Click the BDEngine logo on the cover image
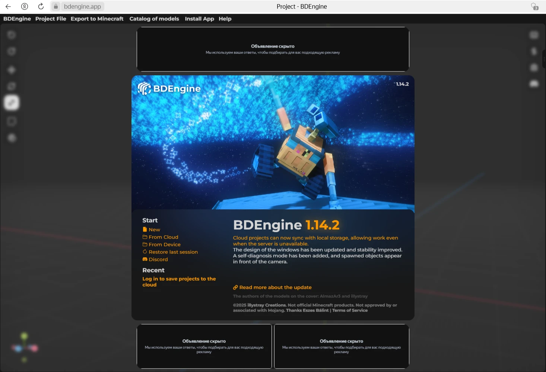546x372 pixels. 169,89
